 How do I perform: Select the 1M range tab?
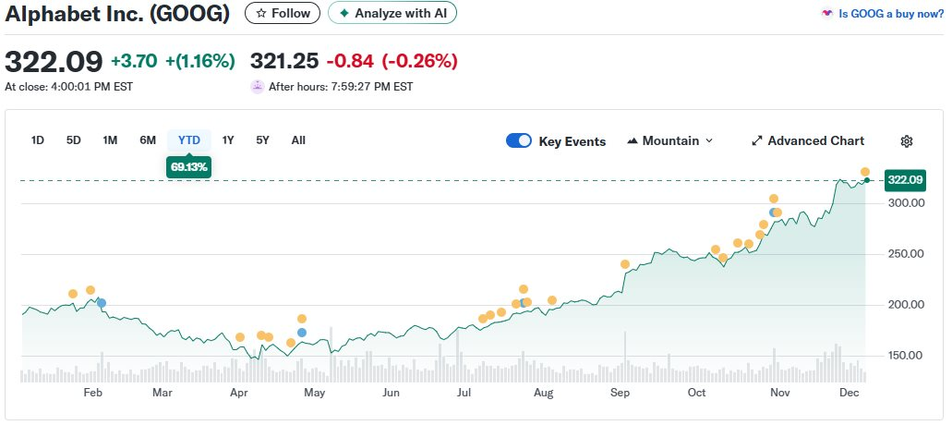tap(110, 140)
